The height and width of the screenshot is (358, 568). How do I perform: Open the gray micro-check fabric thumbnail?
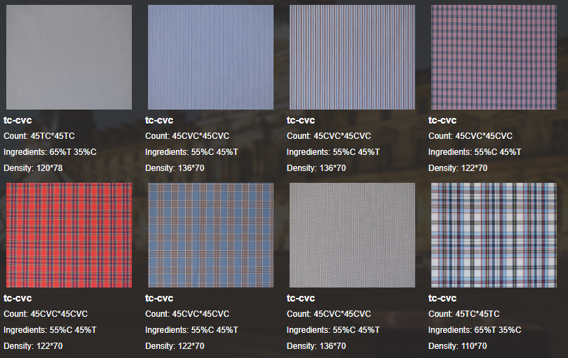pyautogui.click(x=352, y=234)
